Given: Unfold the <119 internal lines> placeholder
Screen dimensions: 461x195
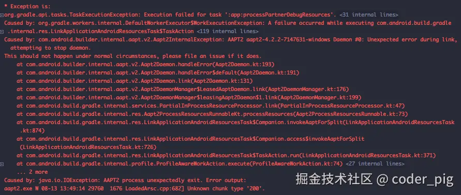Looking at the screenshot, I should coord(227,31).
